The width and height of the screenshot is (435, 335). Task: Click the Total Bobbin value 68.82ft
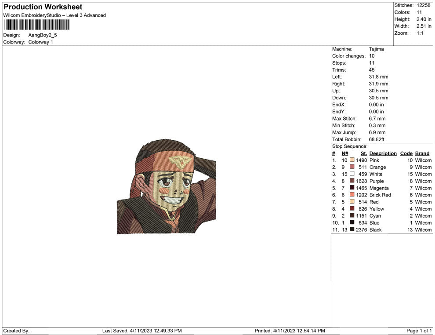click(x=377, y=139)
